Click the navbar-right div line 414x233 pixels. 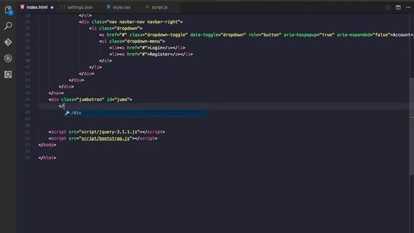coord(131,22)
